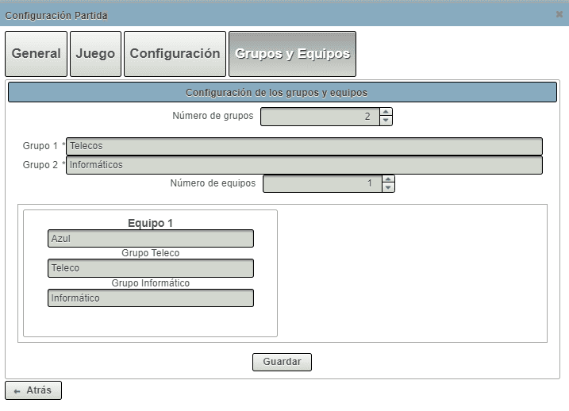
Task: Edit the Grupo 2 name field
Action: tap(304, 165)
